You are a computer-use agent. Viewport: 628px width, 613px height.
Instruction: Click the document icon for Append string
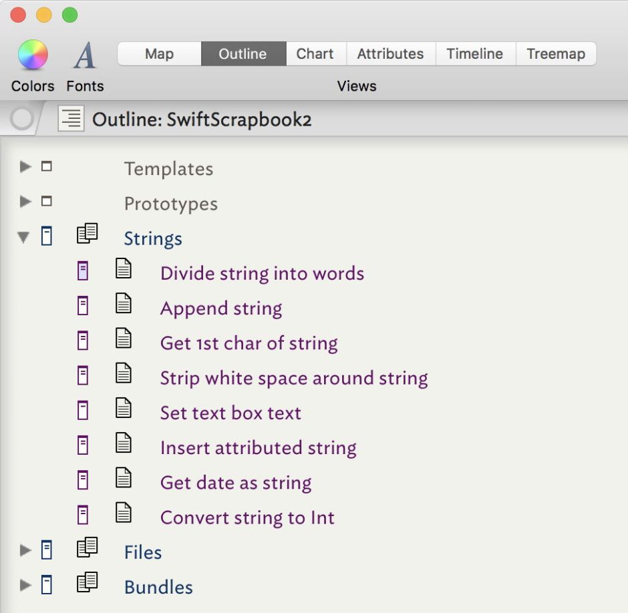(124, 304)
